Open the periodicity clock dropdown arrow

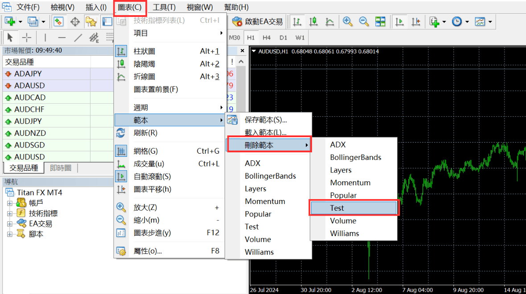[x=467, y=21]
